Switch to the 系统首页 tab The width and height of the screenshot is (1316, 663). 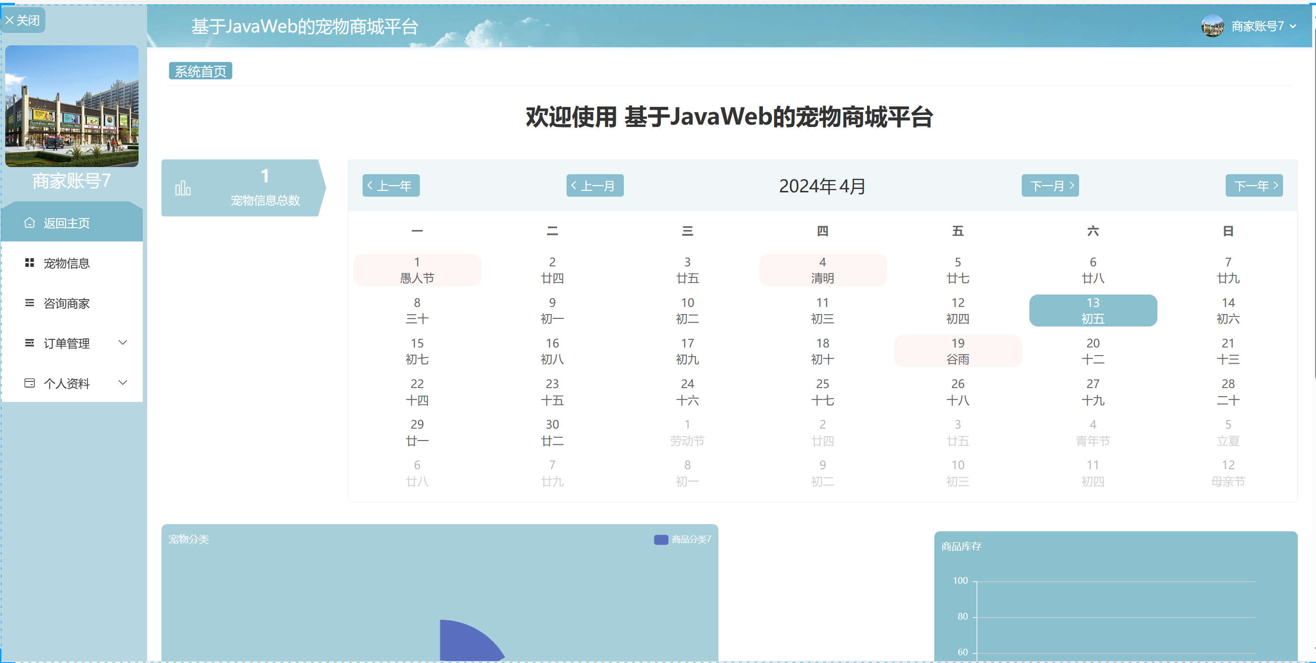coord(200,71)
